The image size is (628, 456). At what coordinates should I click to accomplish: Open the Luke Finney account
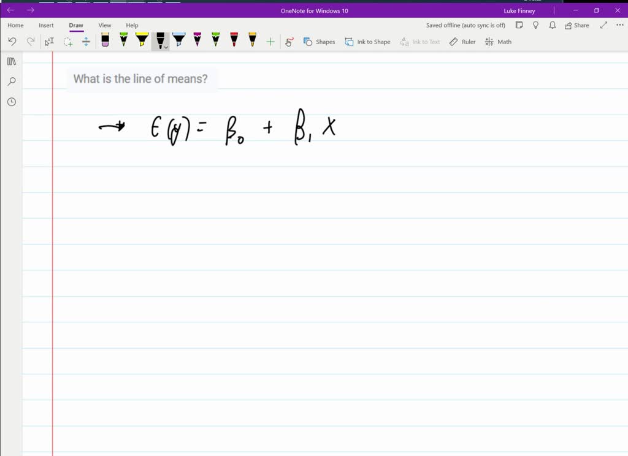[x=519, y=11]
